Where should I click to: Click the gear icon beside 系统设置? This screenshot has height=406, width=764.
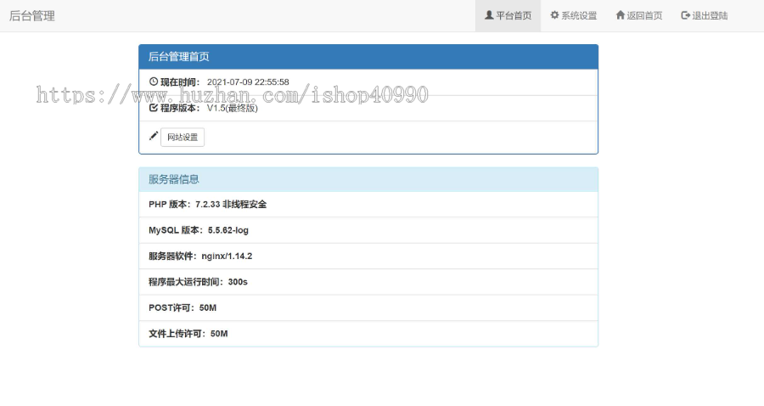[x=554, y=15]
